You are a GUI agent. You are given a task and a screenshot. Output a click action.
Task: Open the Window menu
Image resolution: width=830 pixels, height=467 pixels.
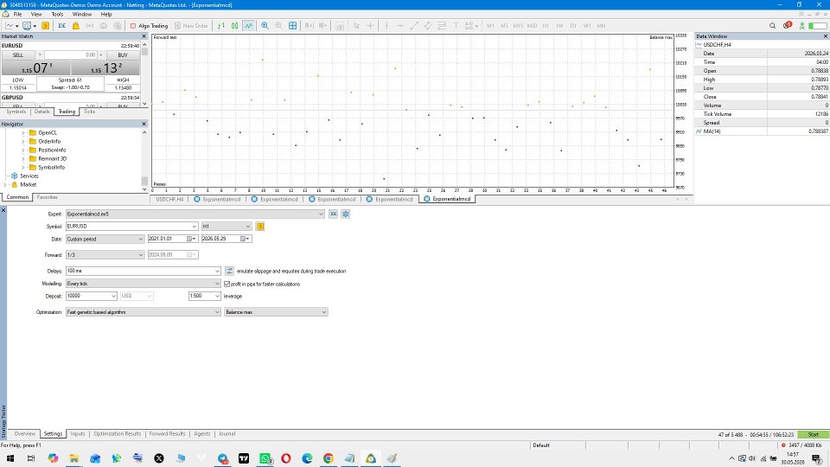[x=81, y=15]
